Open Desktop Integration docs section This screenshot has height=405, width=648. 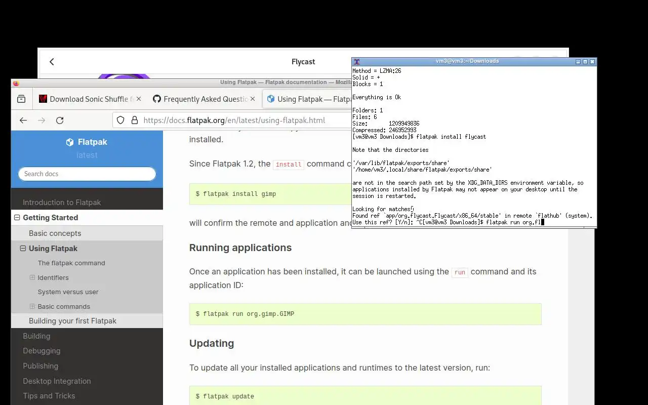click(x=57, y=381)
